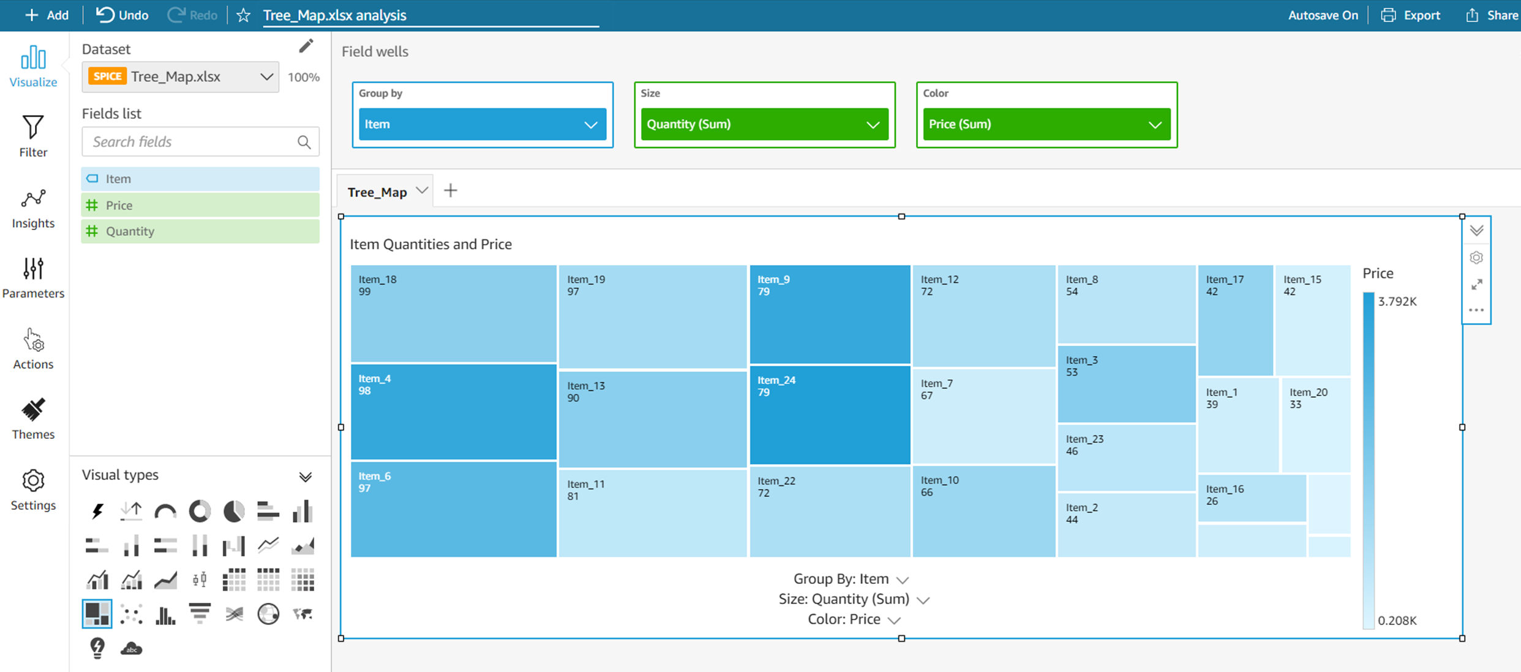
Task: Collapse the Visual types panel
Action: [305, 477]
